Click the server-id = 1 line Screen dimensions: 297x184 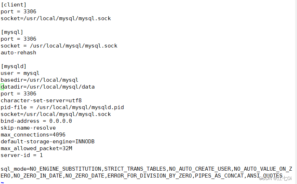tap(22, 155)
